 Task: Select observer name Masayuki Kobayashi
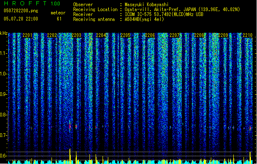click(x=147, y=5)
